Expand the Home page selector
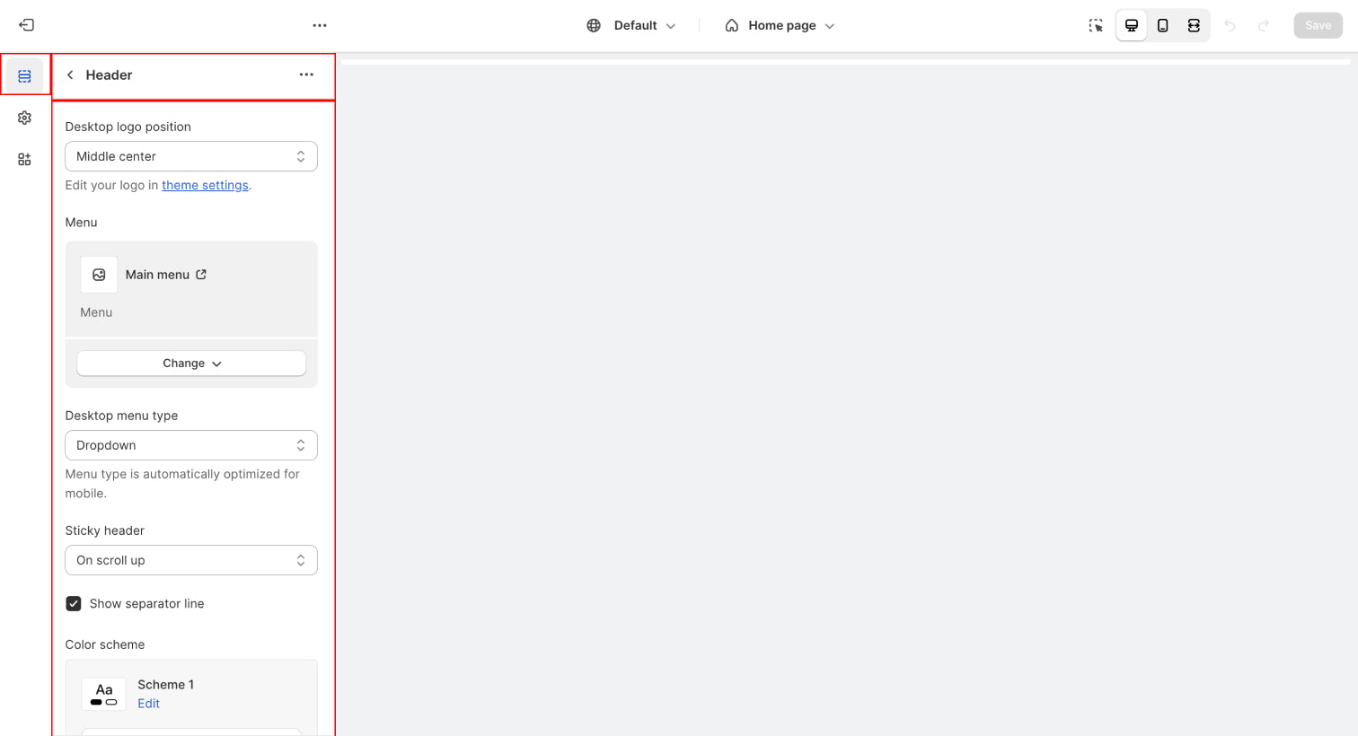This screenshot has width=1358, height=736. pyautogui.click(x=780, y=25)
